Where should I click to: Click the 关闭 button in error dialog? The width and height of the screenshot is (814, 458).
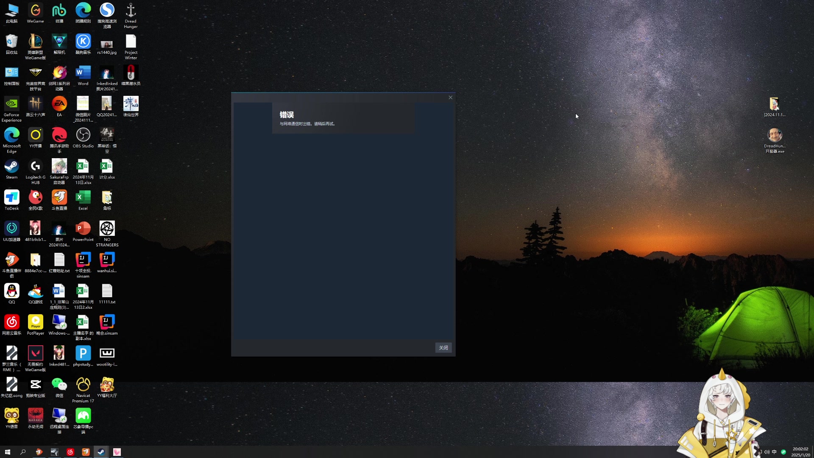[x=443, y=348]
